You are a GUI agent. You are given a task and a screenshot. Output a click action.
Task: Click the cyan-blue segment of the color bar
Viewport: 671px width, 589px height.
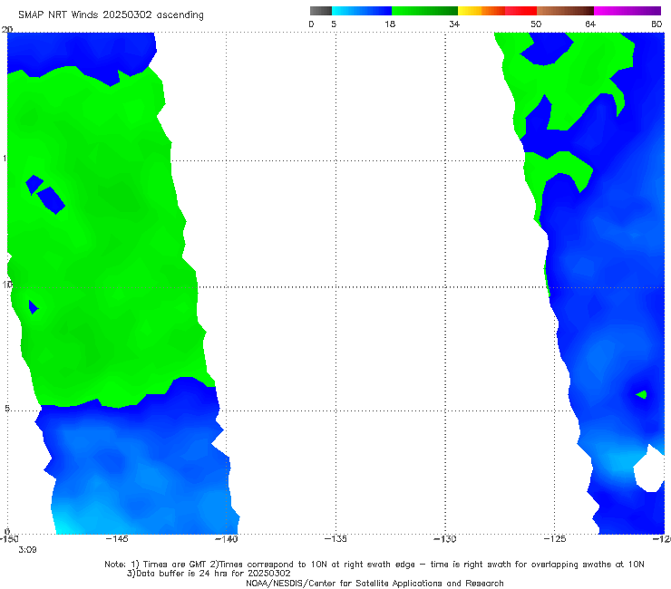(x=362, y=11)
